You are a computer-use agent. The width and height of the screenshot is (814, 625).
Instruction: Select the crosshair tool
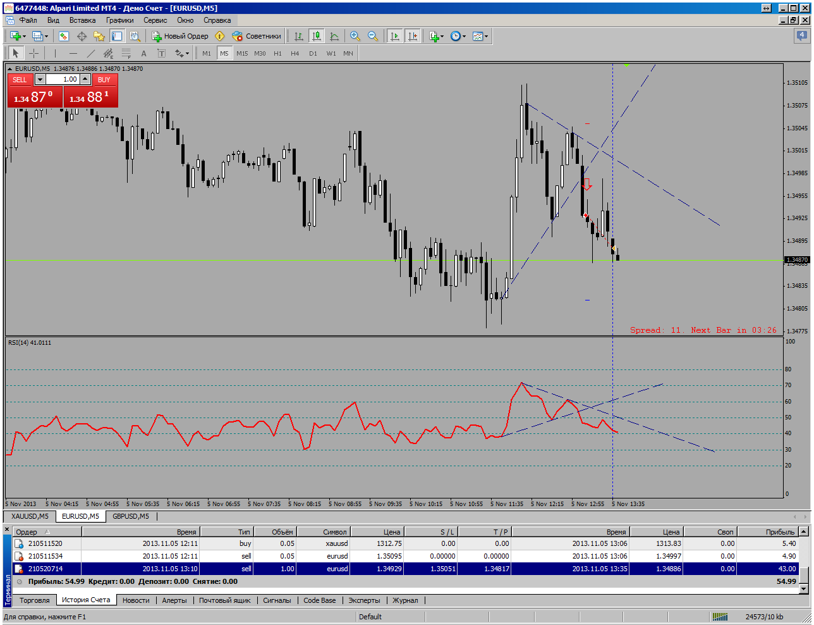click(34, 53)
